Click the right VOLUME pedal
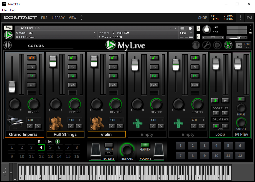The width and height of the screenshot is (255, 182). coord(159,151)
